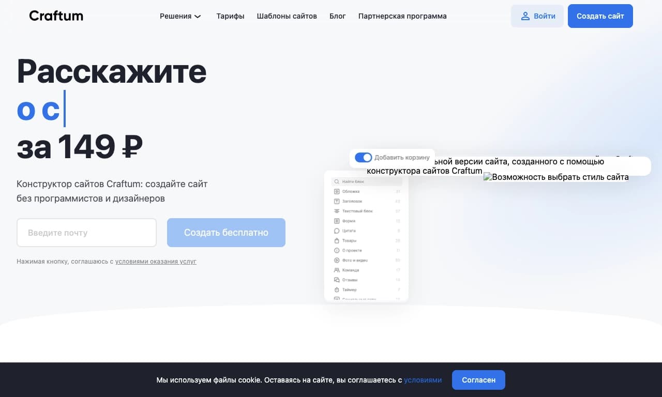Select the Отзывы chat icon
The height and width of the screenshot is (397, 662).
(x=337, y=280)
